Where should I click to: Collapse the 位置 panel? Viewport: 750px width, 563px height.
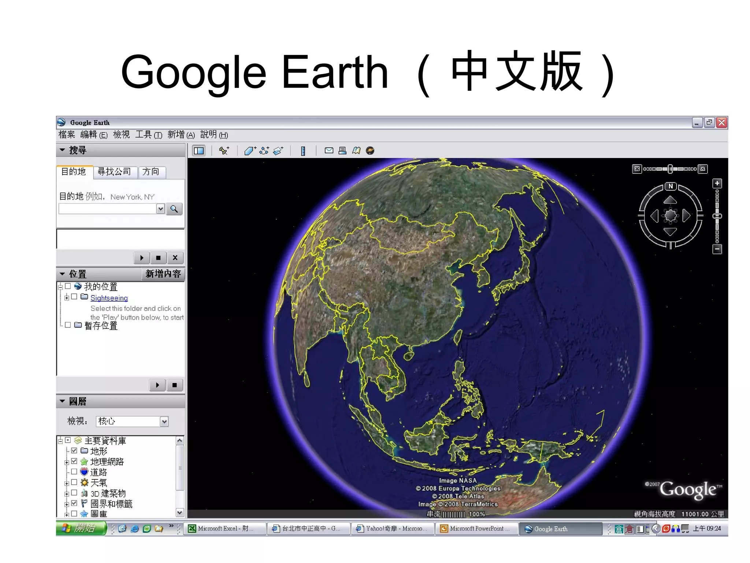coord(62,274)
